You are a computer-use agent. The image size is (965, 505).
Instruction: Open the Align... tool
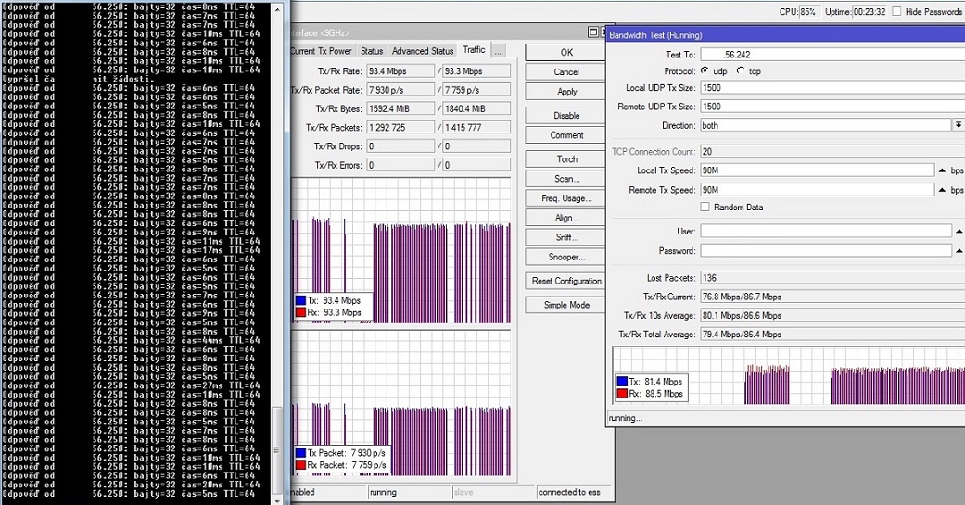566,219
